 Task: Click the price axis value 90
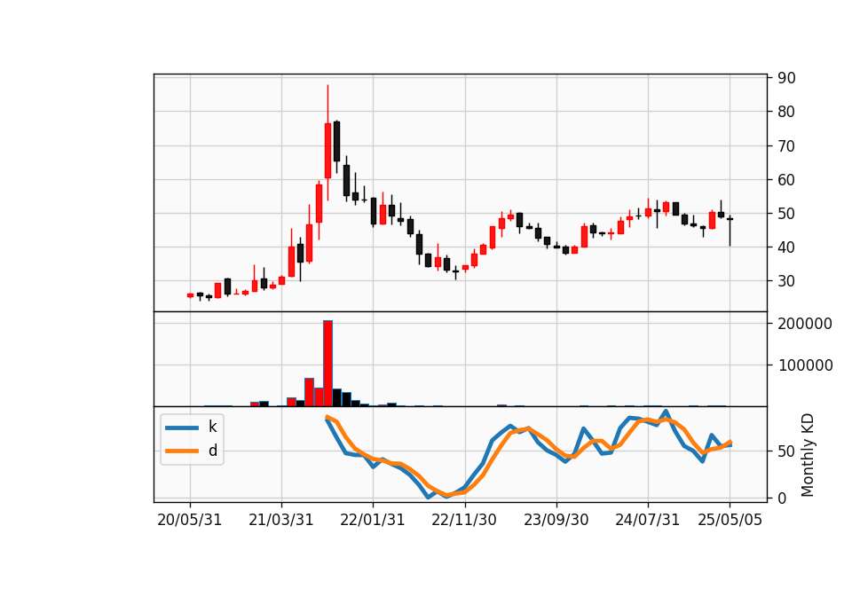tap(786, 78)
